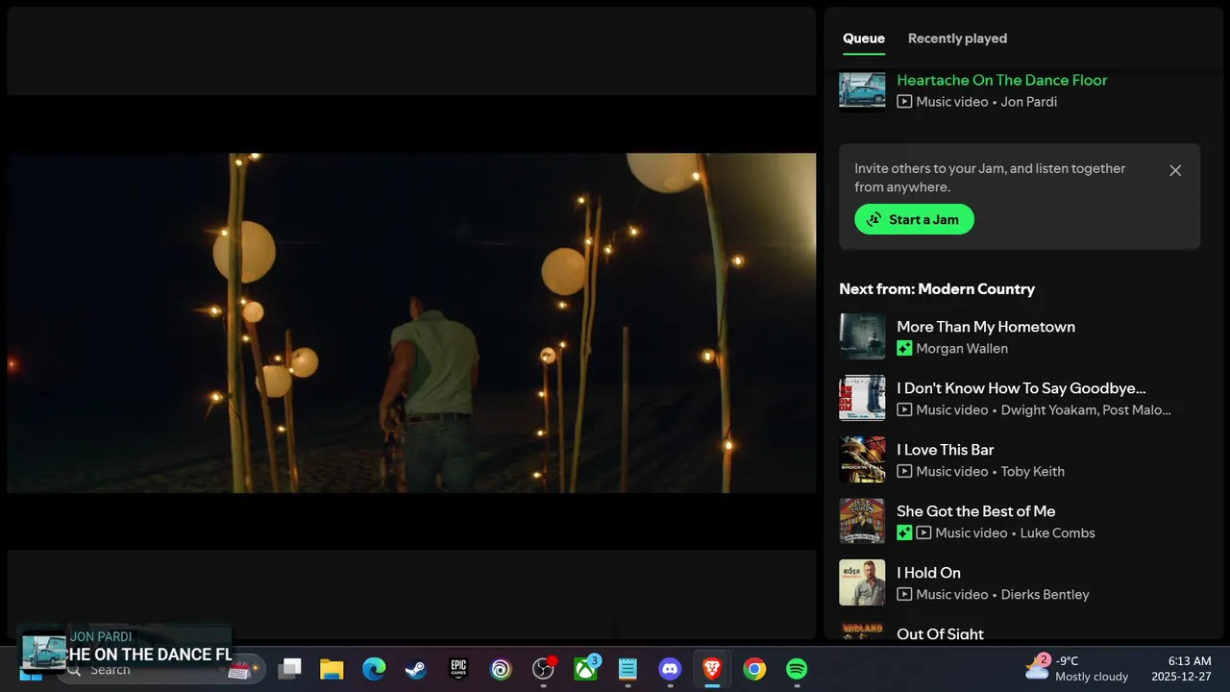This screenshot has height=692, width=1230.
Task: Click the music video icon beside Toby Keith
Action: click(904, 472)
